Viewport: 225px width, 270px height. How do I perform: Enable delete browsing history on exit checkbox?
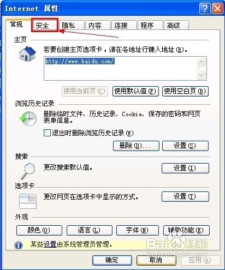[47, 133]
